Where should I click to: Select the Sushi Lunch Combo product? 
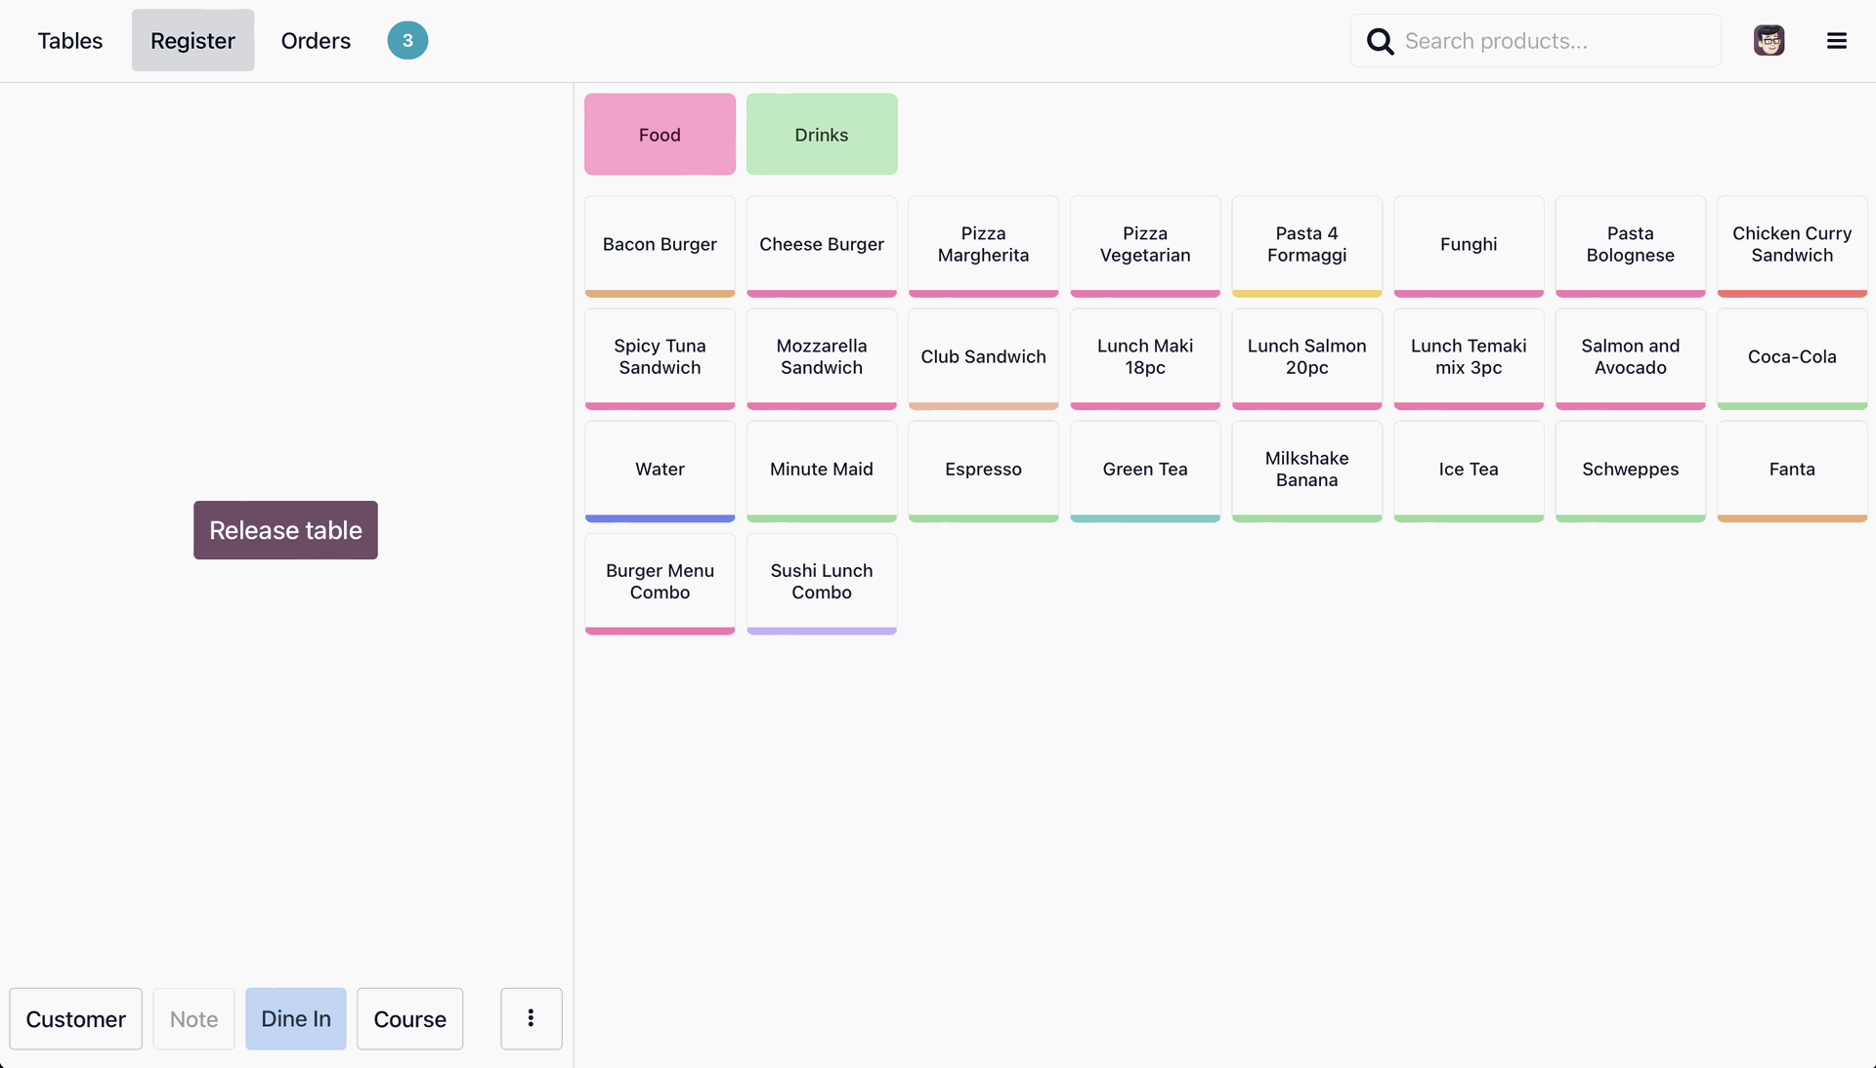[821, 581]
